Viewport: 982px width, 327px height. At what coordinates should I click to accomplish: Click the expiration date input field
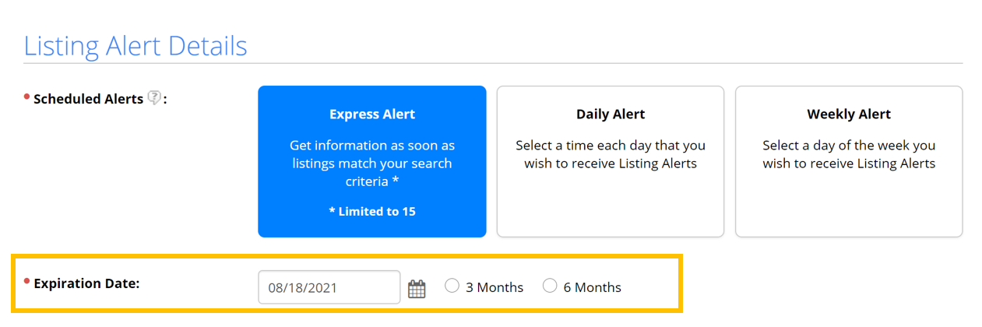(329, 287)
